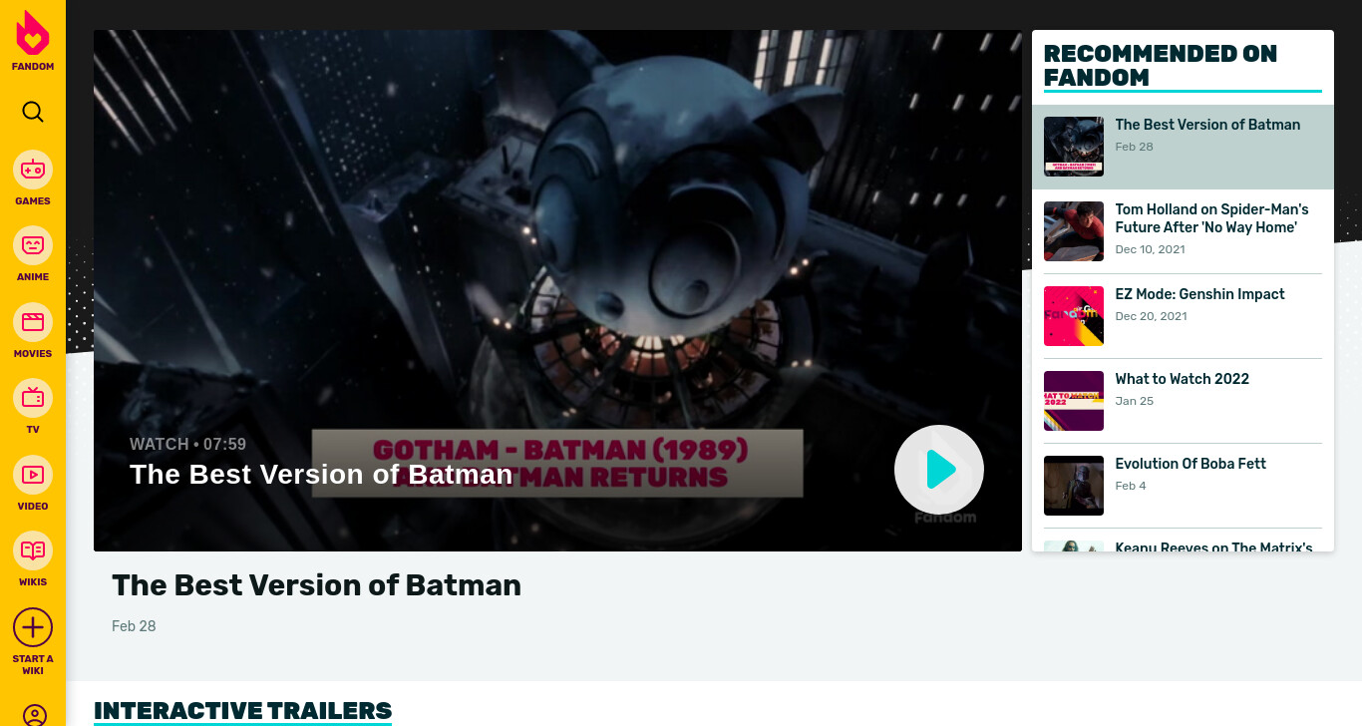
Task: Go to Movies via clapperboard icon
Action: tap(33, 322)
